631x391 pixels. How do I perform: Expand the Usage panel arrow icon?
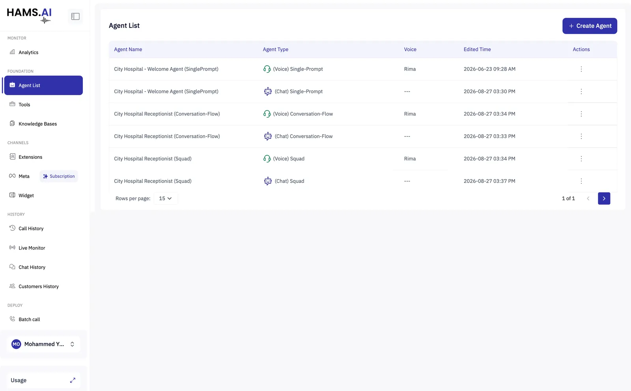pyautogui.click(x=73, y=380)
